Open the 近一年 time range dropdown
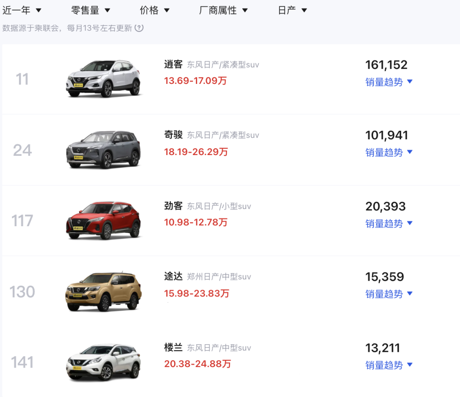This screenshot has width=460, height=397. [22, 10]
